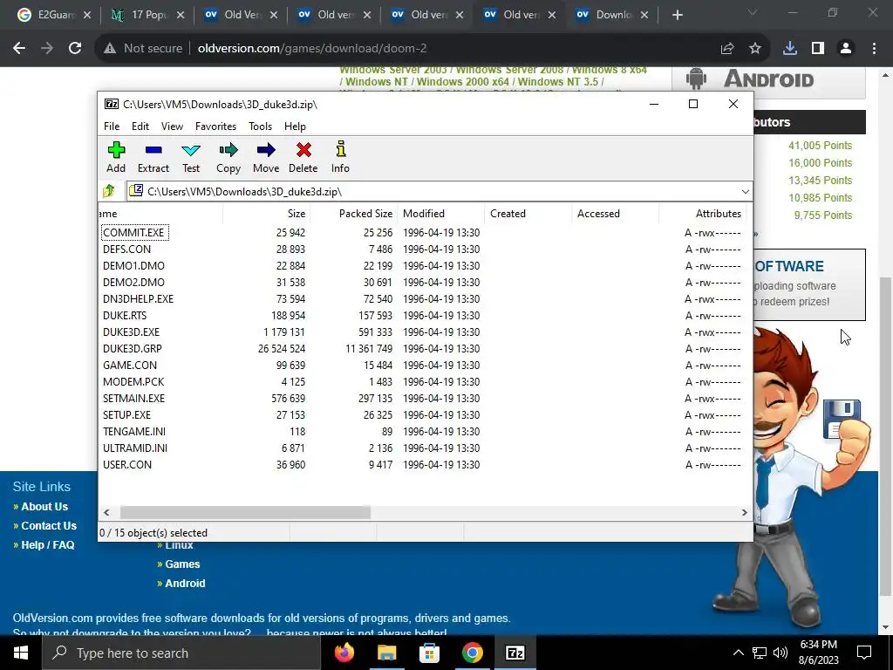This screenshot has height=670, width=893.
Task: Select the COMMIT.EXE file row
Action: [421, 232]
